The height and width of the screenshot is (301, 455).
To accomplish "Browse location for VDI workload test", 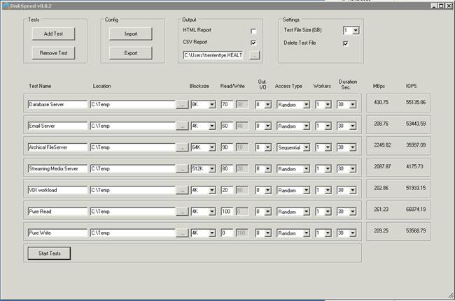I will [181, 190].
